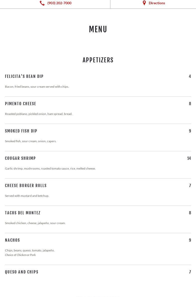This screenshot has width=196, height=297.
Task: Click the map pin location icon
Action: 144,3
